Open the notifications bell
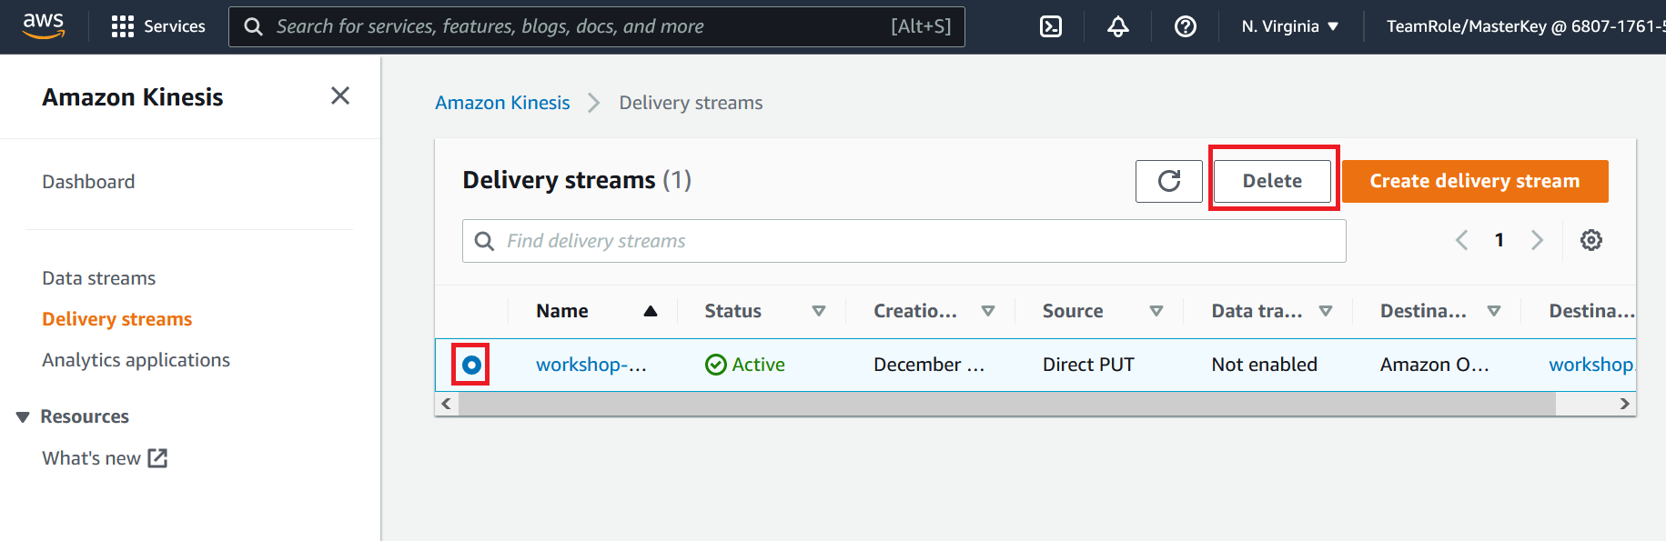Screen dimensions: 1666x541 (1118, 26)
